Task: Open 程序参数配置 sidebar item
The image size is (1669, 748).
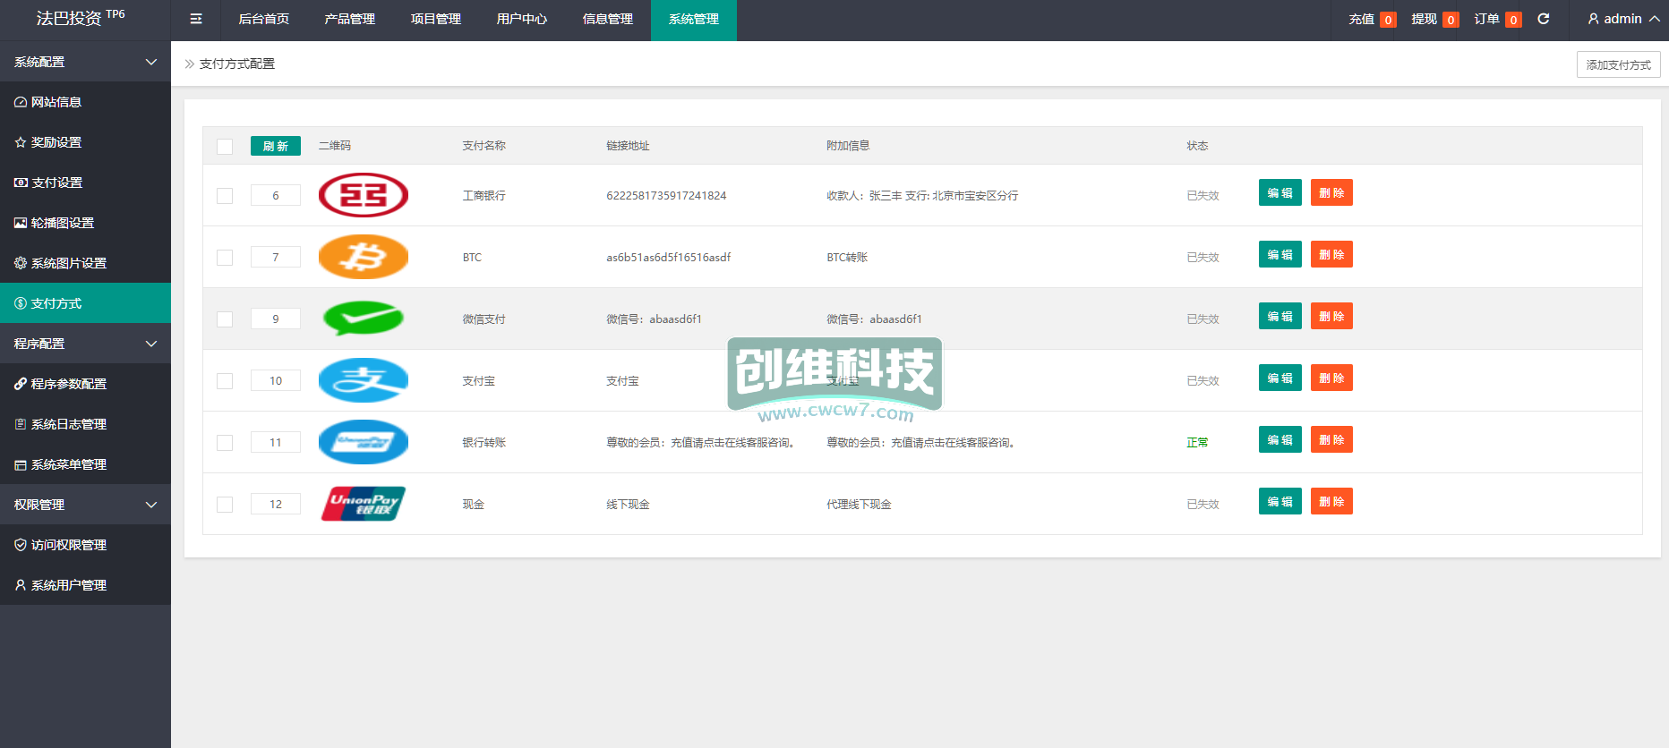Action: click(x=85, y=384)
